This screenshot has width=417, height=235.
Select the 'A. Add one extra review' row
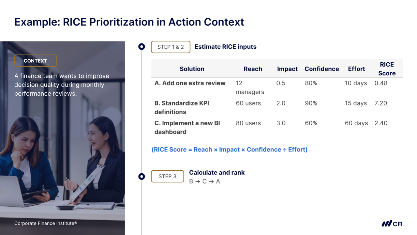pos(190,83)
